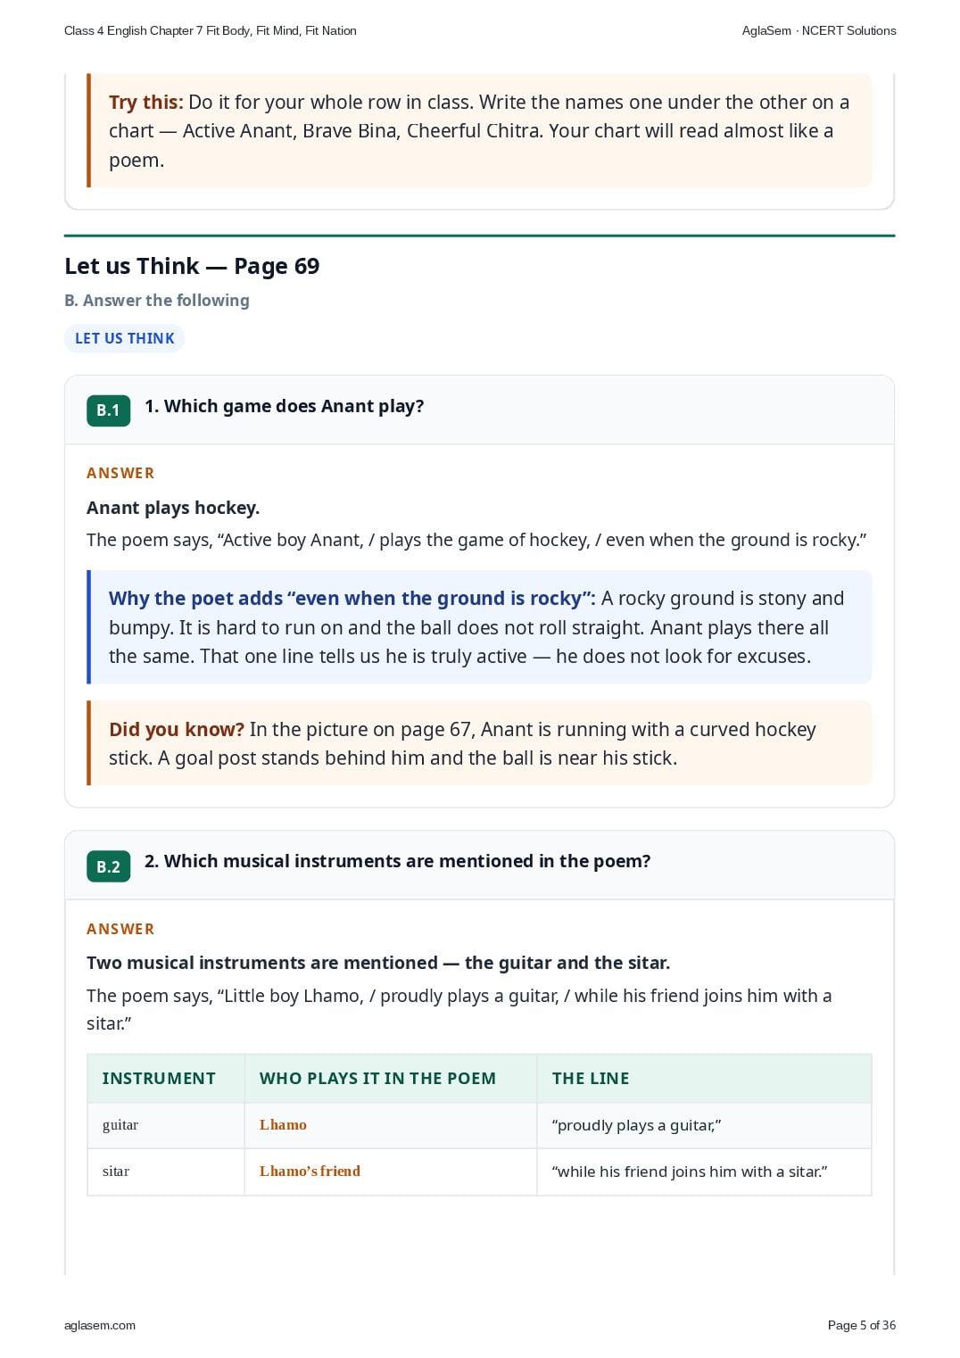Click the 'Let us Think — Page 69' heading
Viewport: 960px width, 1358px height.
[192, 266]
